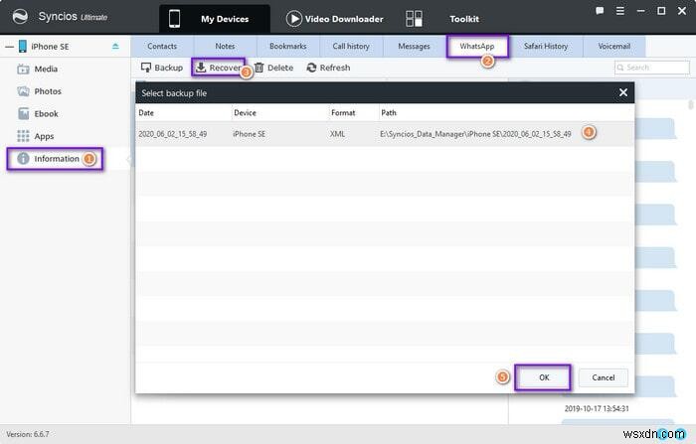Click the E:\Syncios_Data_Manager path cell
The width and height of the screenshot is (696, 444).
[475, 134]
